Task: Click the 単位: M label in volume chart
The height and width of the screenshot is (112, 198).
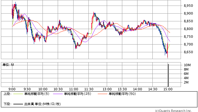Action: [x=8, y=65]
